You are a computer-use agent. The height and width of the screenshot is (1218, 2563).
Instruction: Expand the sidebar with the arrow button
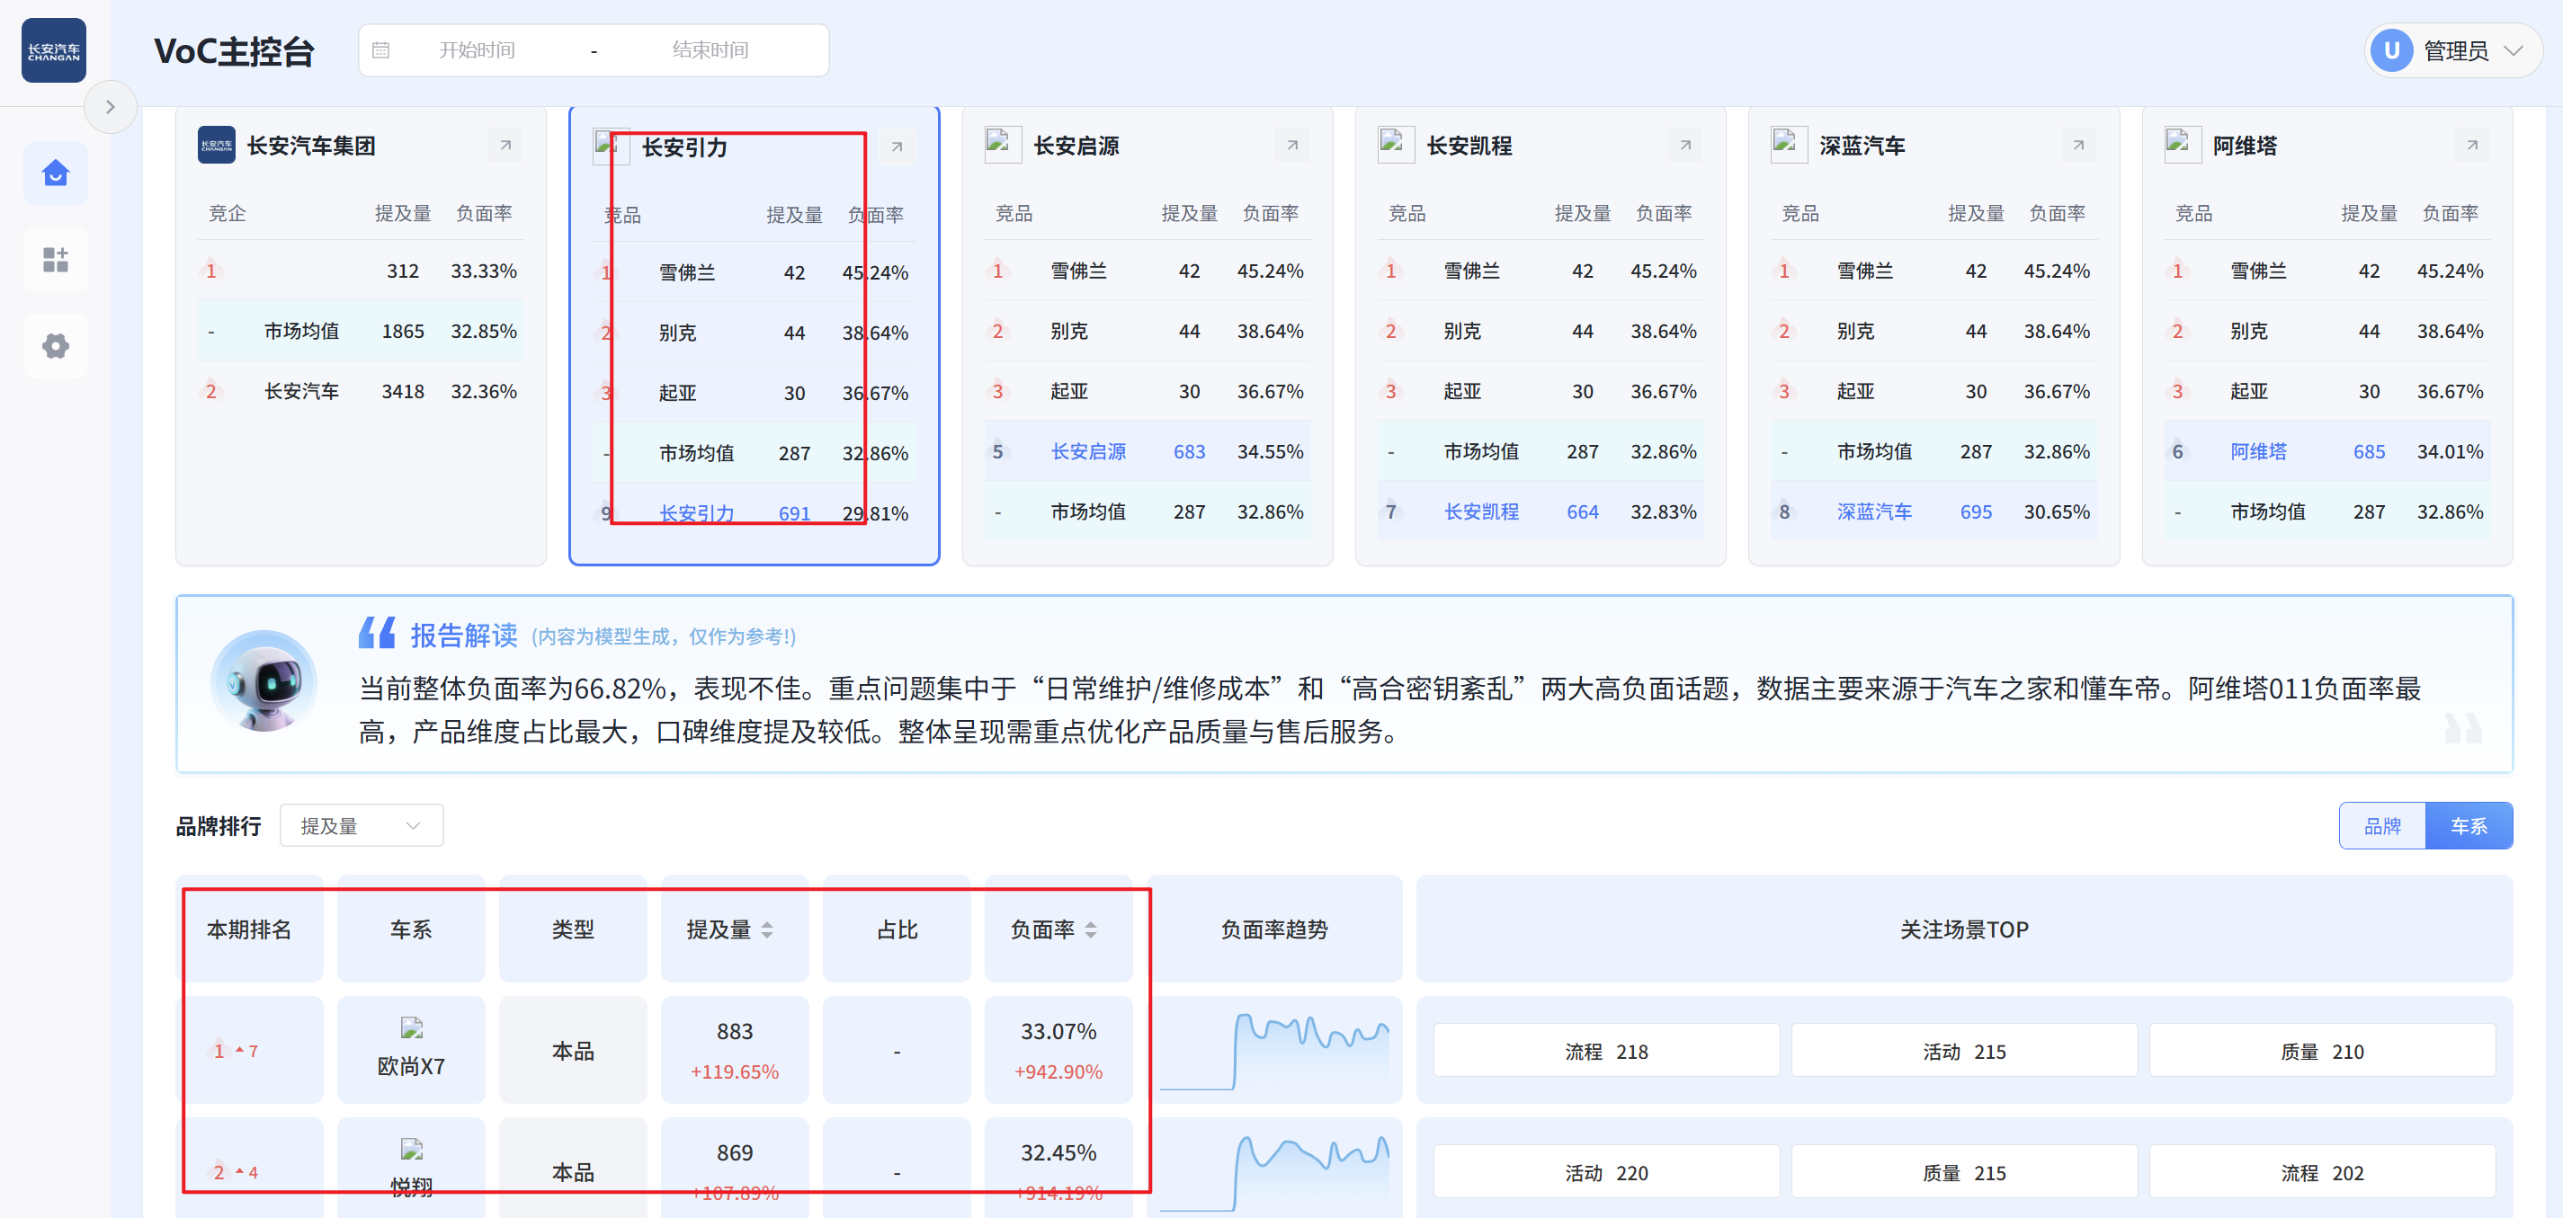tap(111, 106)
